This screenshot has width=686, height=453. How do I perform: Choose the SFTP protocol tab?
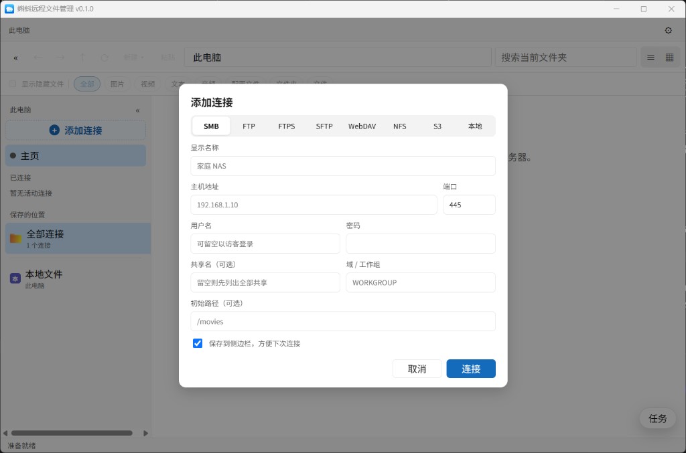pos(324,126)
